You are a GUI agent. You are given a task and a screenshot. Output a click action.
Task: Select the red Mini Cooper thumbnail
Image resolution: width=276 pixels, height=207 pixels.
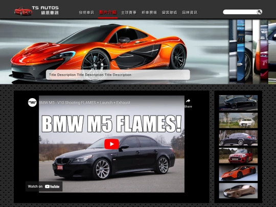coord(238,155)
